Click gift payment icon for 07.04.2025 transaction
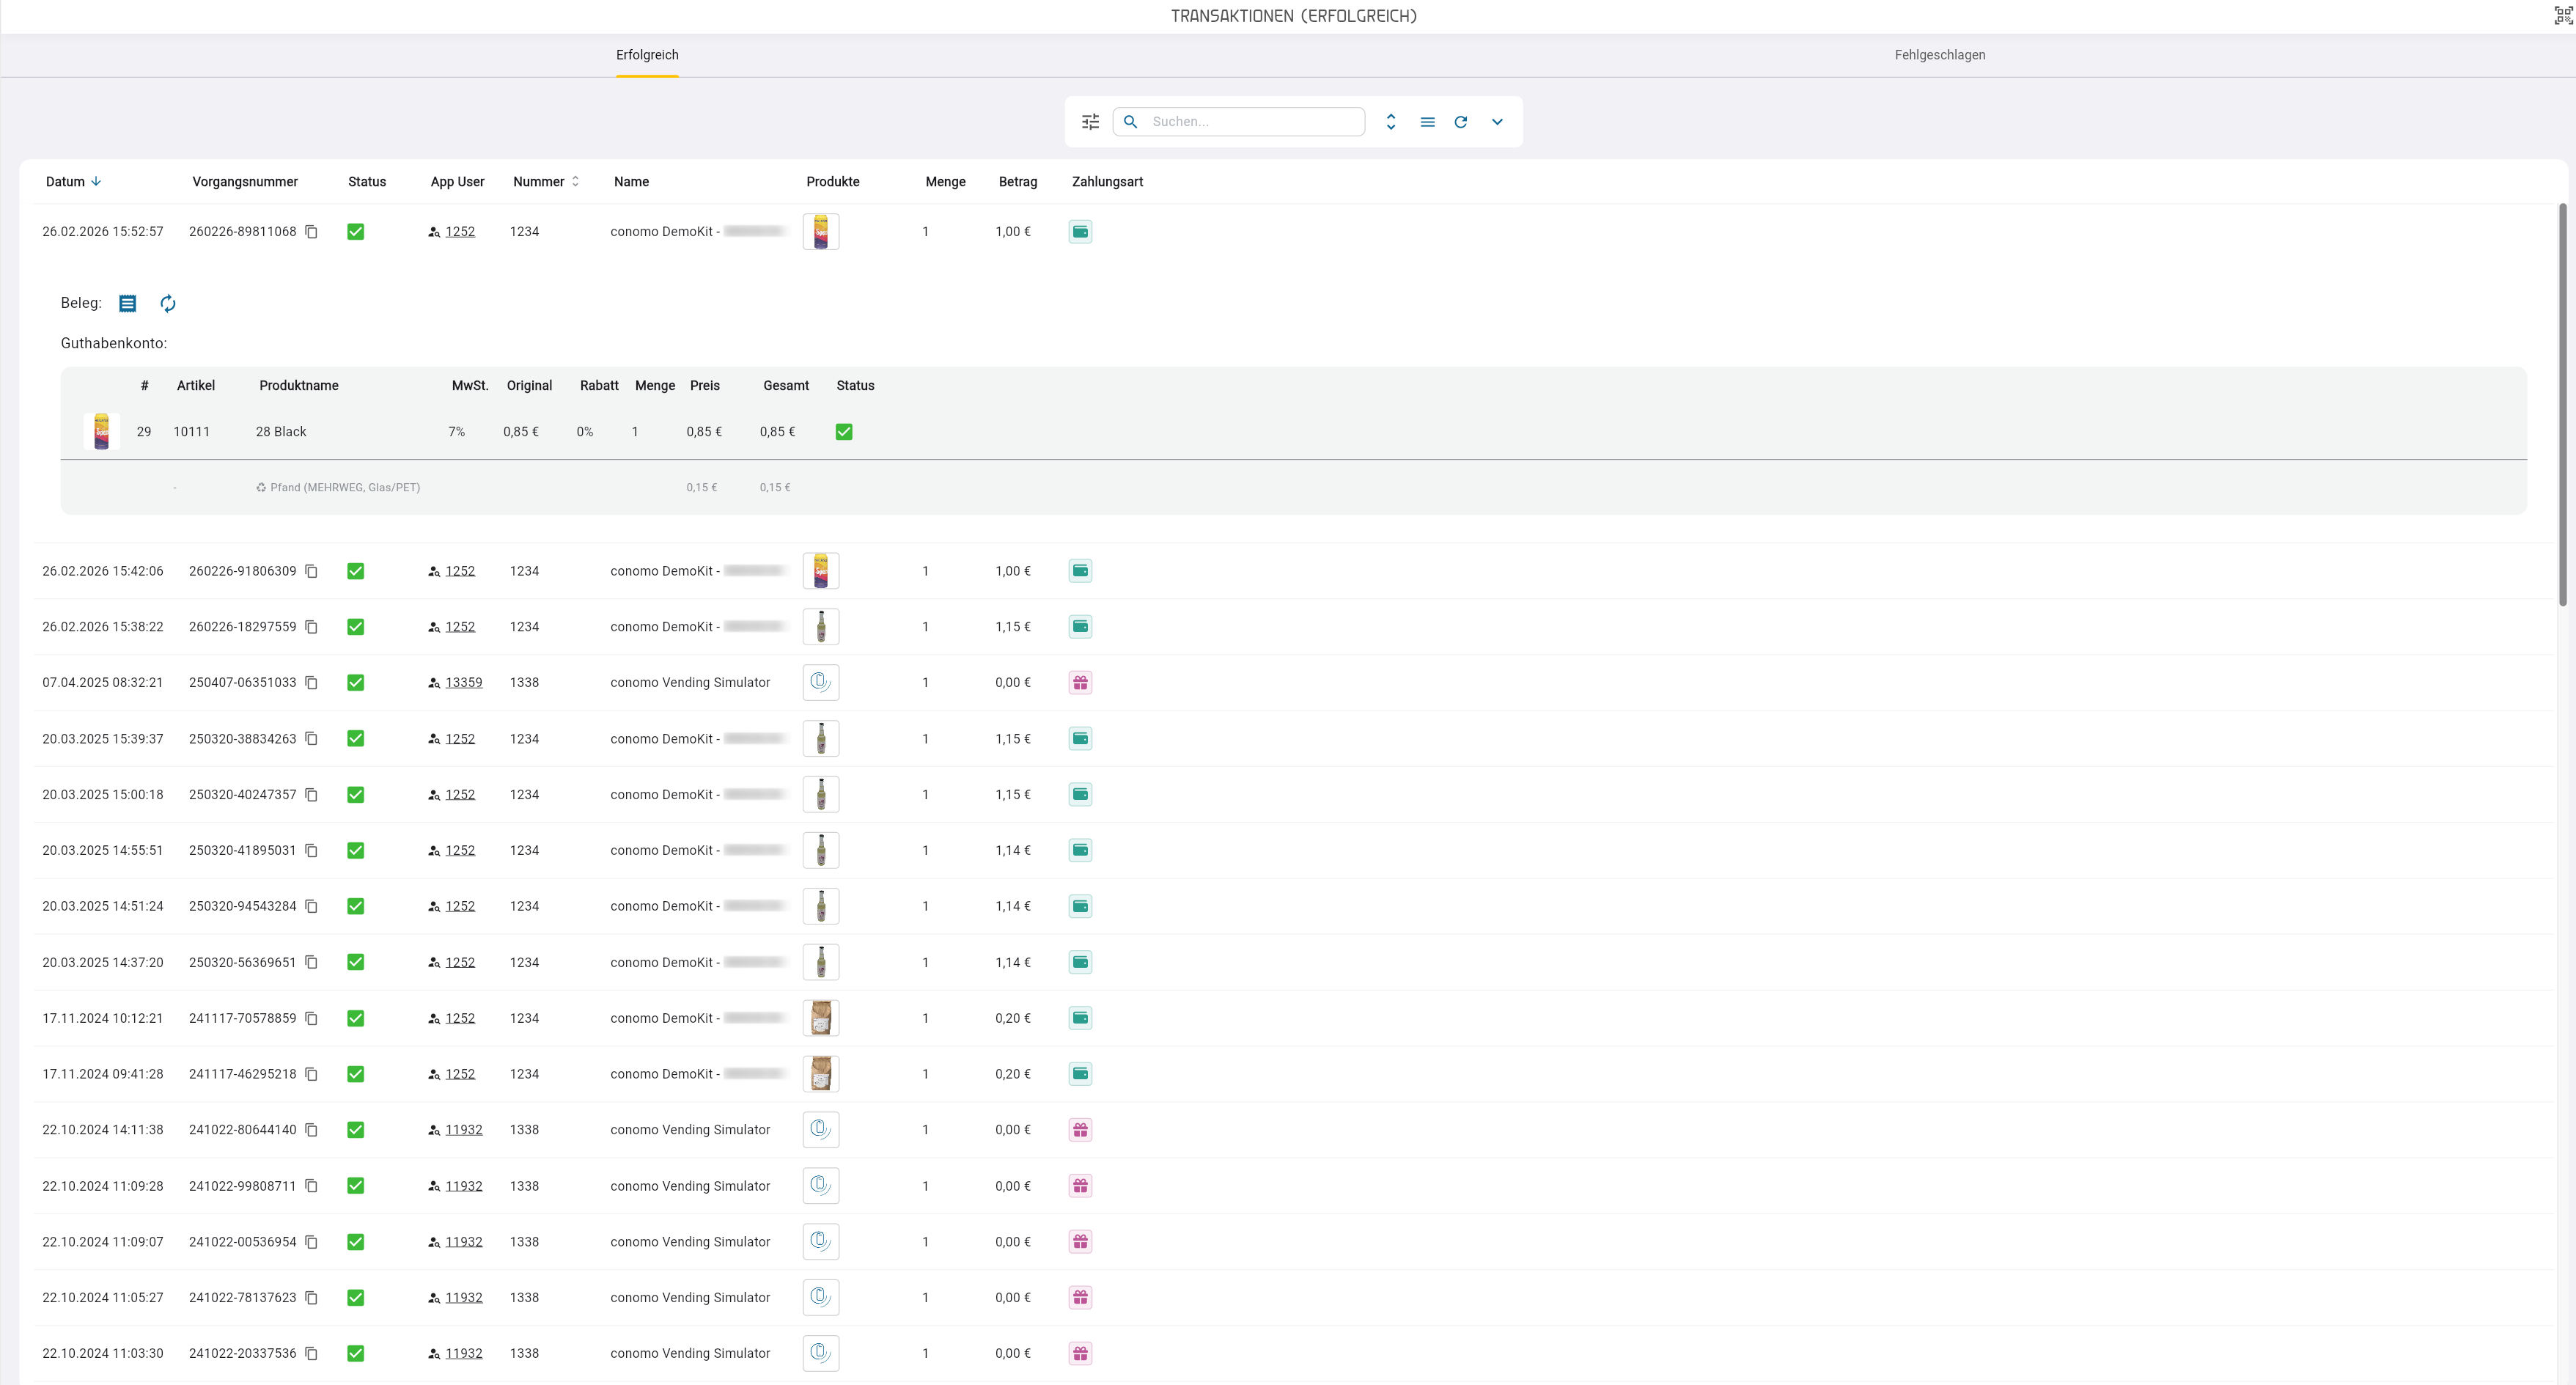The height and width of the screenshot is (1385, 2576). [x=1080, y=683]
